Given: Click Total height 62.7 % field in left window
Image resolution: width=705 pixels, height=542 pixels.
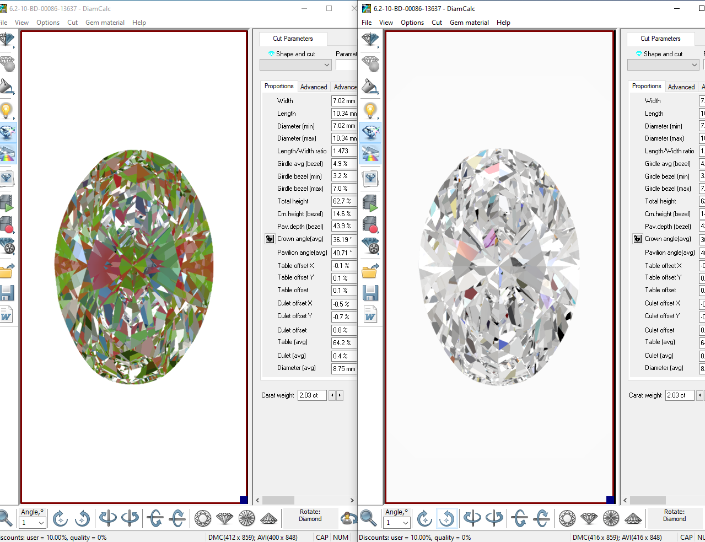Looking at the screenshot, I should pyautogui.click(x=344, y=201).
